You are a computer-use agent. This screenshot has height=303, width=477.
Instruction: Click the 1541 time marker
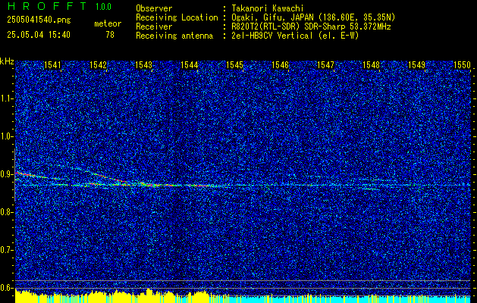point(52,65)
